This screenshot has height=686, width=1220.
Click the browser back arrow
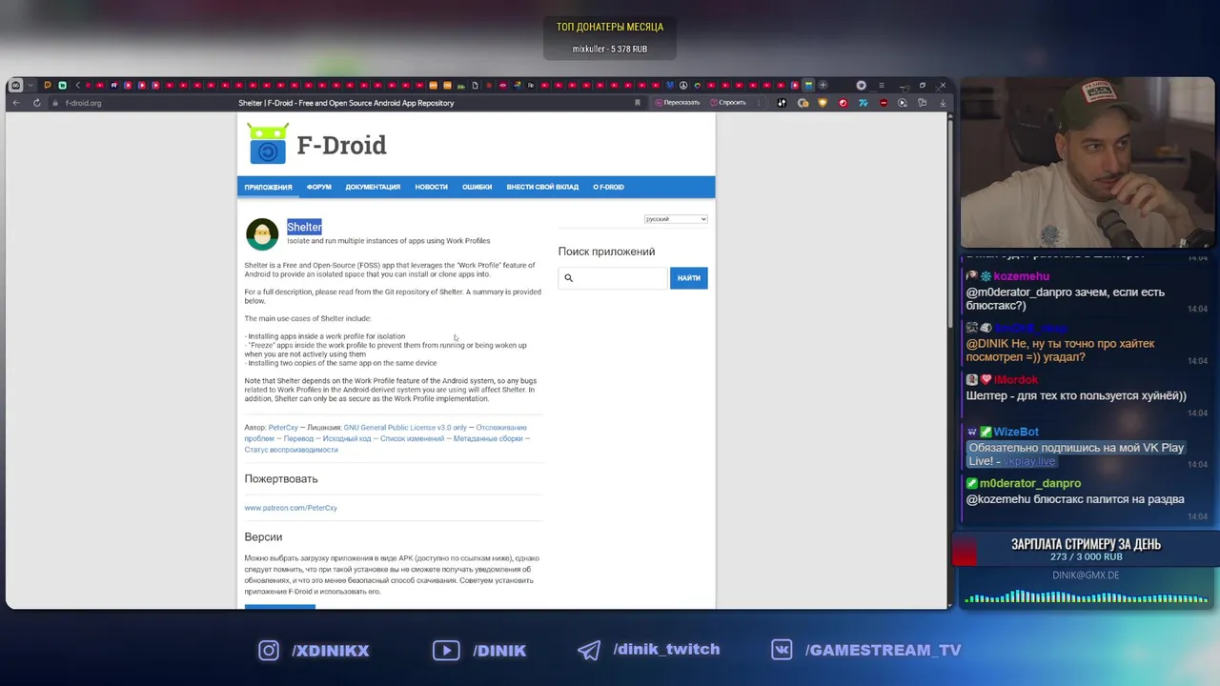(16, 103)
